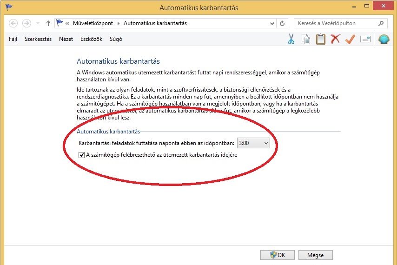Viewport: 397px width, 265px height.
Task: Open the Eszközök menu
Action: pyautogui.click(x=92, y=39)
